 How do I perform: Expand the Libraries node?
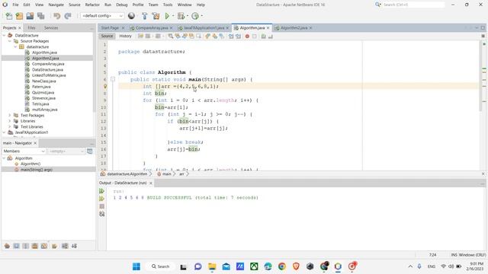pyautogui.click(x=10, y=121)
